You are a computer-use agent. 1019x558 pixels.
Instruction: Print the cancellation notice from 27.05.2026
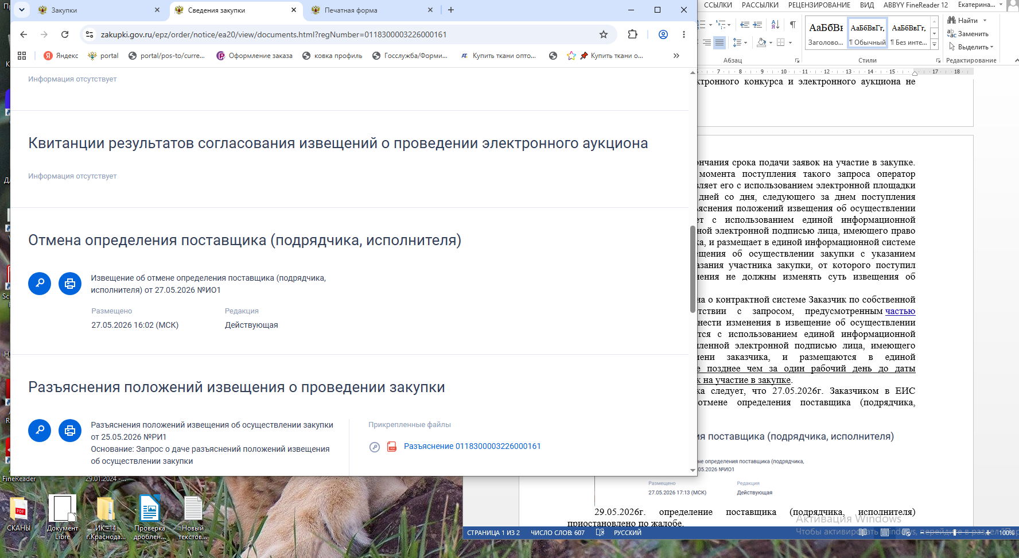pyautogui.click(x=70, y=284)
